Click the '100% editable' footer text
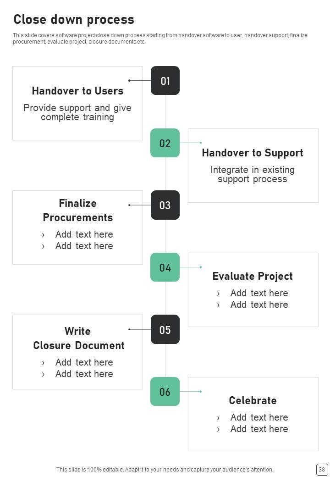330x477 pixels. point(165,469)
